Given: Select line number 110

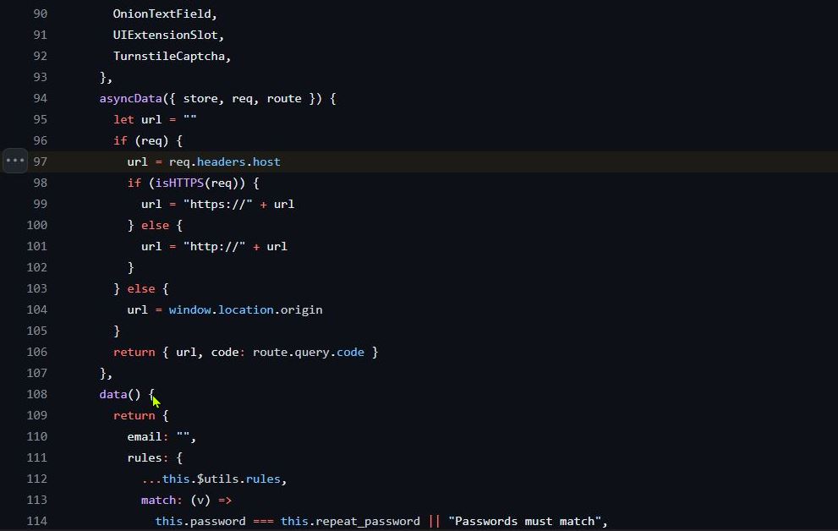Looking at the screenshot, I should [x=37, y=436].
